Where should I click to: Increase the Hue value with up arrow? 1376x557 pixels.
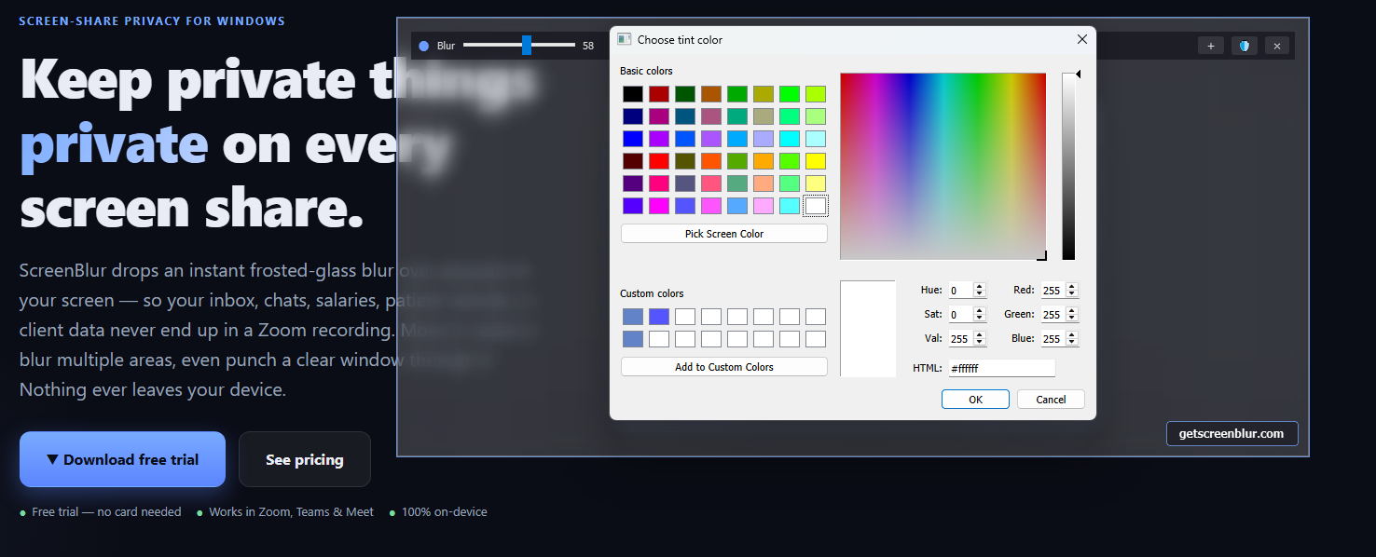(x=980, y=287)
